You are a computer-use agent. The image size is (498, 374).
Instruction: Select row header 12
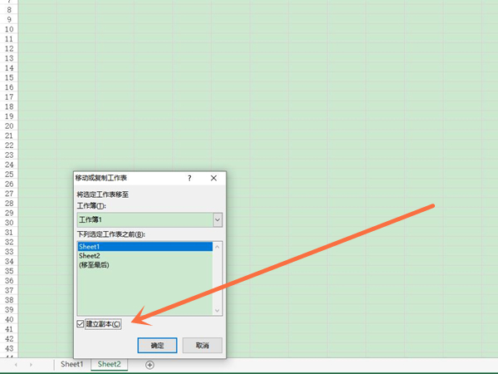[9, 49]
